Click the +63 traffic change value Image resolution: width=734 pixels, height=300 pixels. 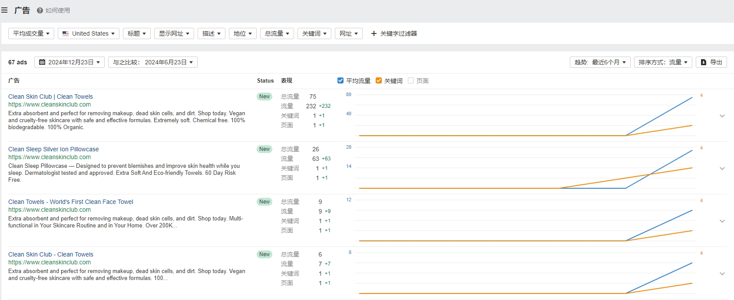326,159
